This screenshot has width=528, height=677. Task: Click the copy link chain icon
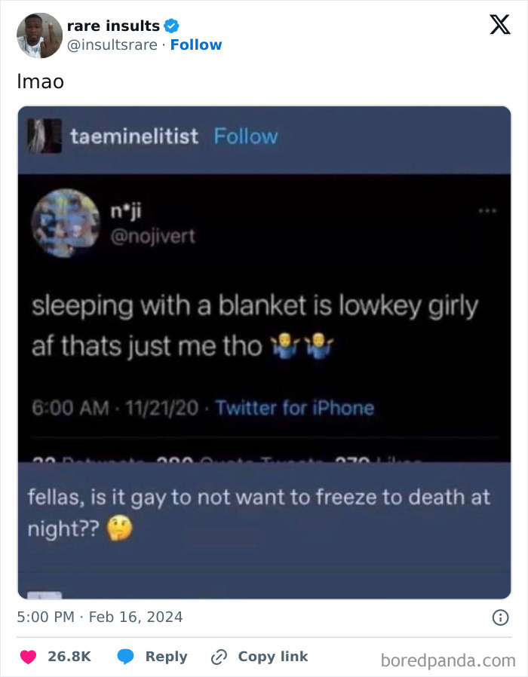click(219, 657)
